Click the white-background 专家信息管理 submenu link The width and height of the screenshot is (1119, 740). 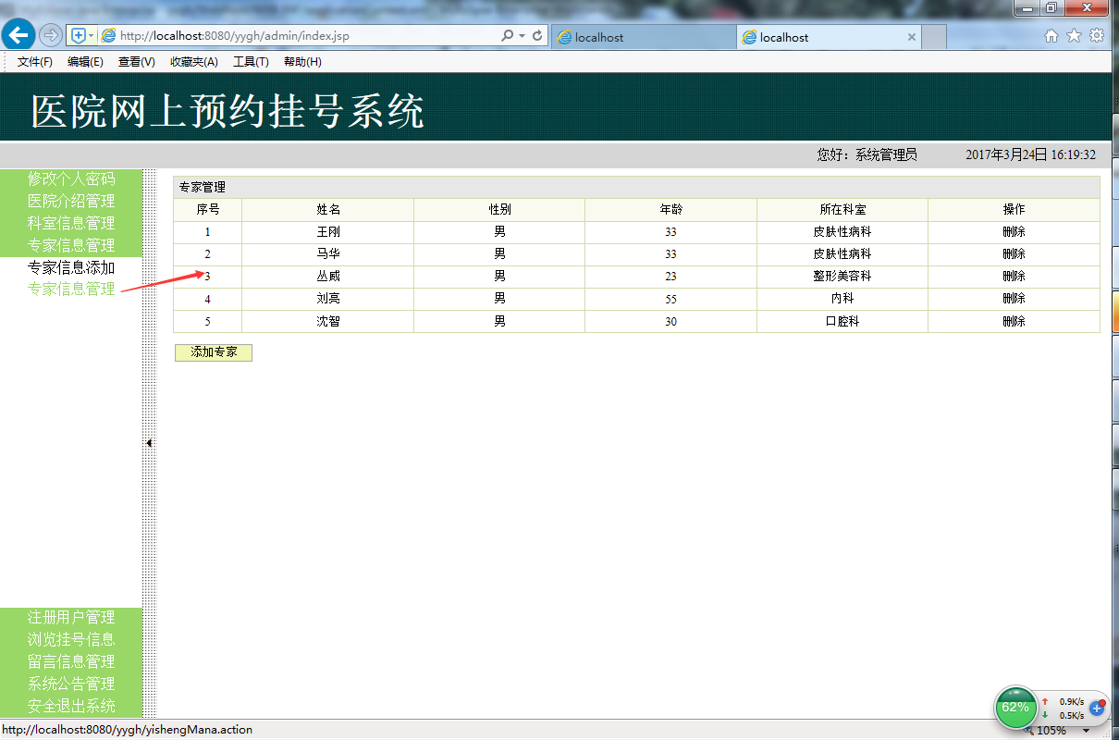pos(71,289)
